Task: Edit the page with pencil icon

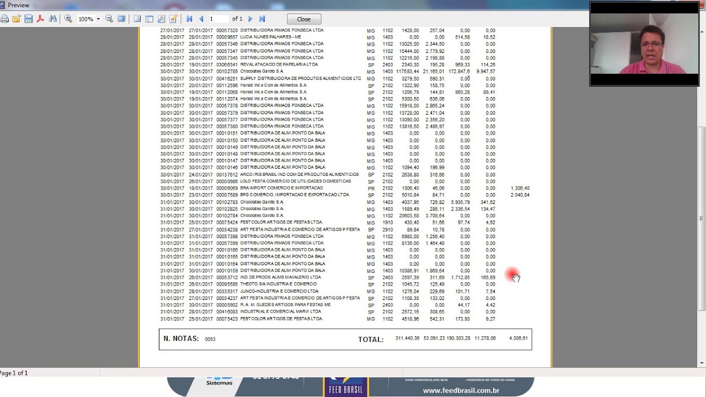Action: (173, 19)
